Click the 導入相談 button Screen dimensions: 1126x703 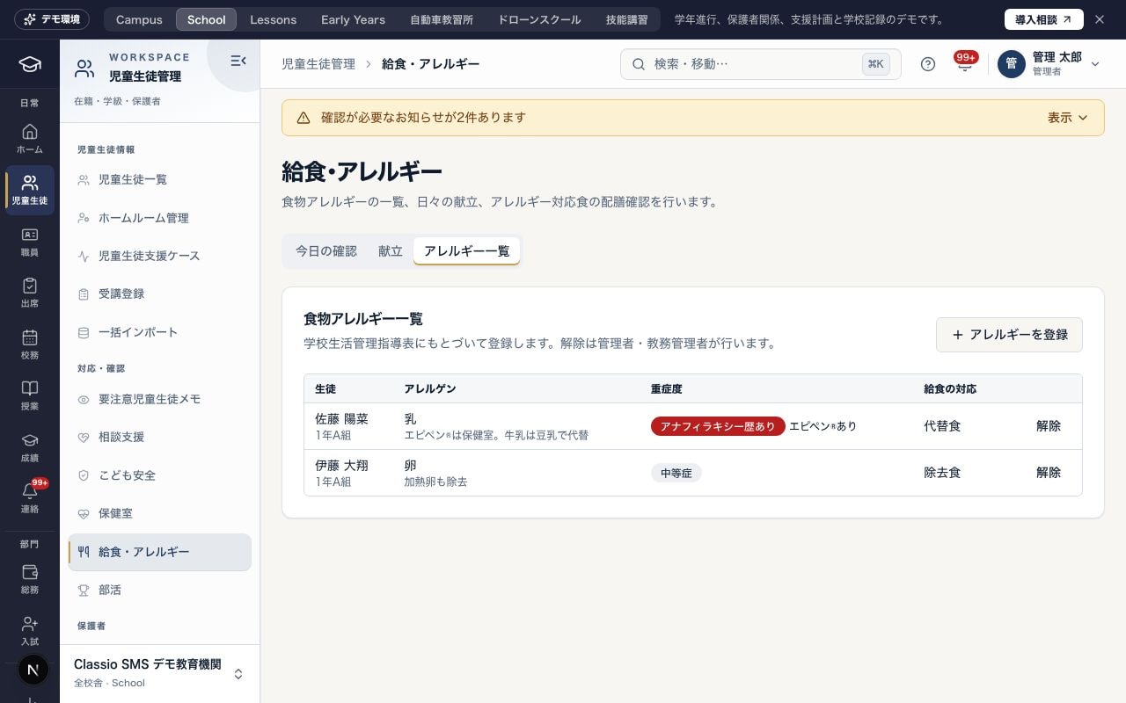click(x=1044, y=19)
